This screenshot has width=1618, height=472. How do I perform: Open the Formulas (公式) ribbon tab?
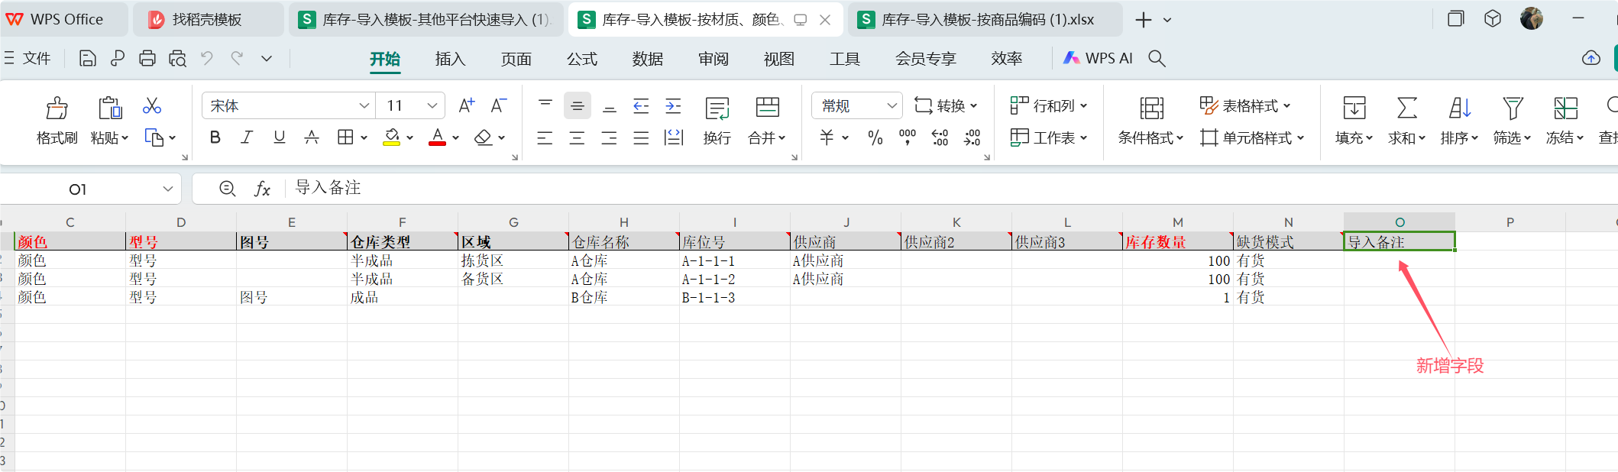(x=581, y=59)
